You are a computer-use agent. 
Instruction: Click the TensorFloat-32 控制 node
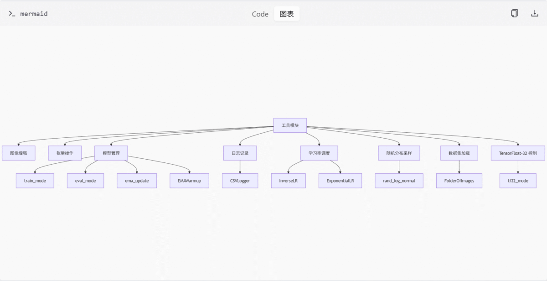517,153
